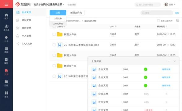Select 企业文档 in left navigation

(27, 12)
